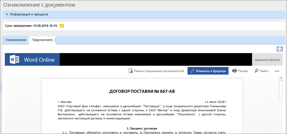Switch to the Ознакомление tab
287x134 pixels.
[16, 40]
